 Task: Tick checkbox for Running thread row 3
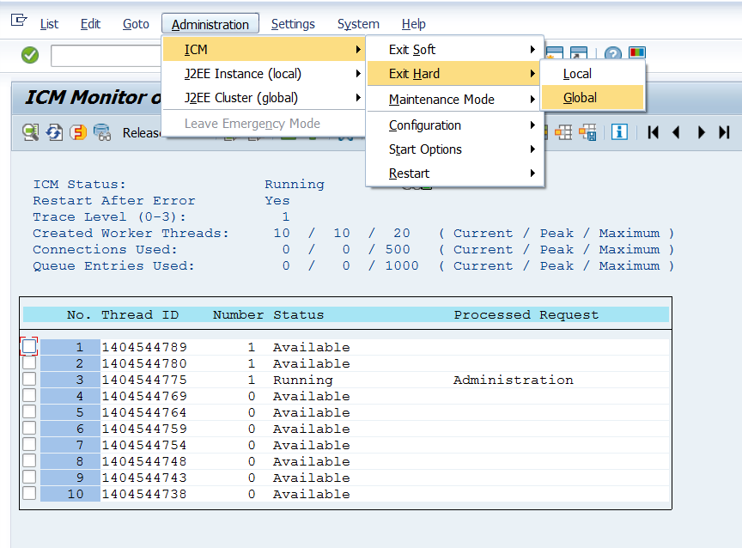click(x=29, y=379)
